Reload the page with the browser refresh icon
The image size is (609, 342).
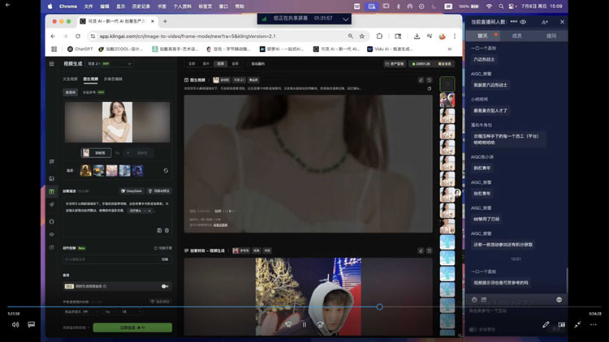click(78, 36)
